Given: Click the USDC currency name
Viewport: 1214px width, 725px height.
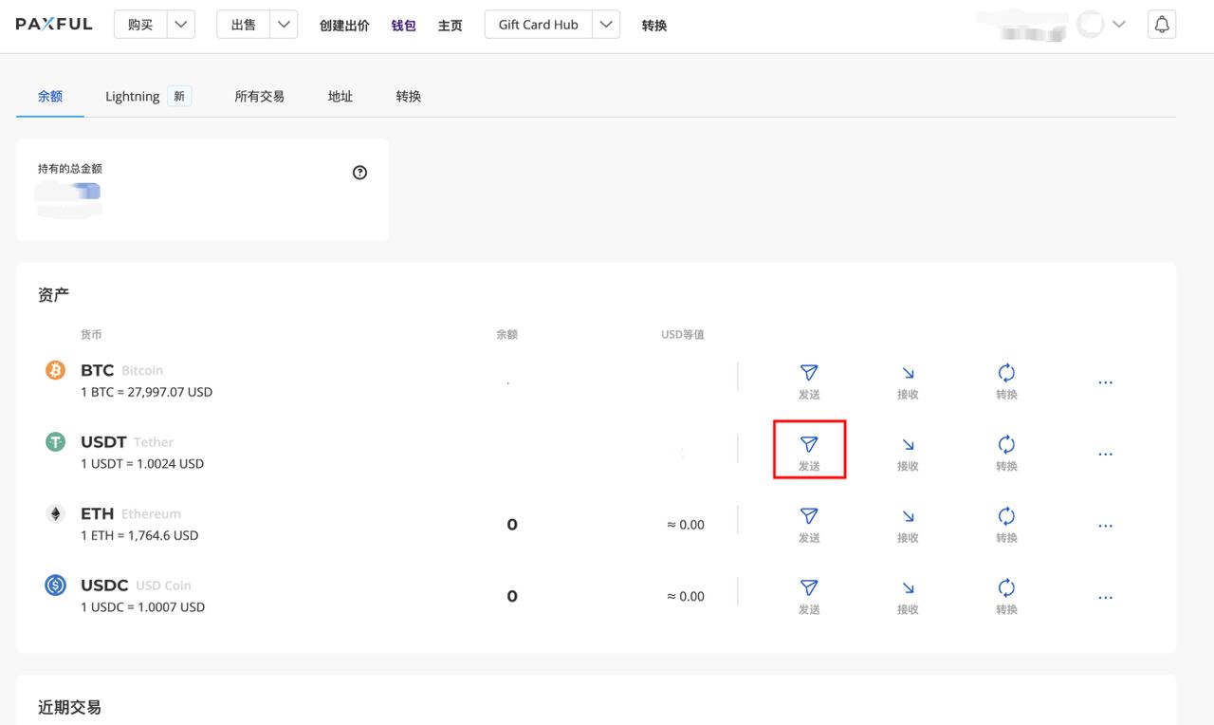Looking at the screenshot, I should [104, 586].
